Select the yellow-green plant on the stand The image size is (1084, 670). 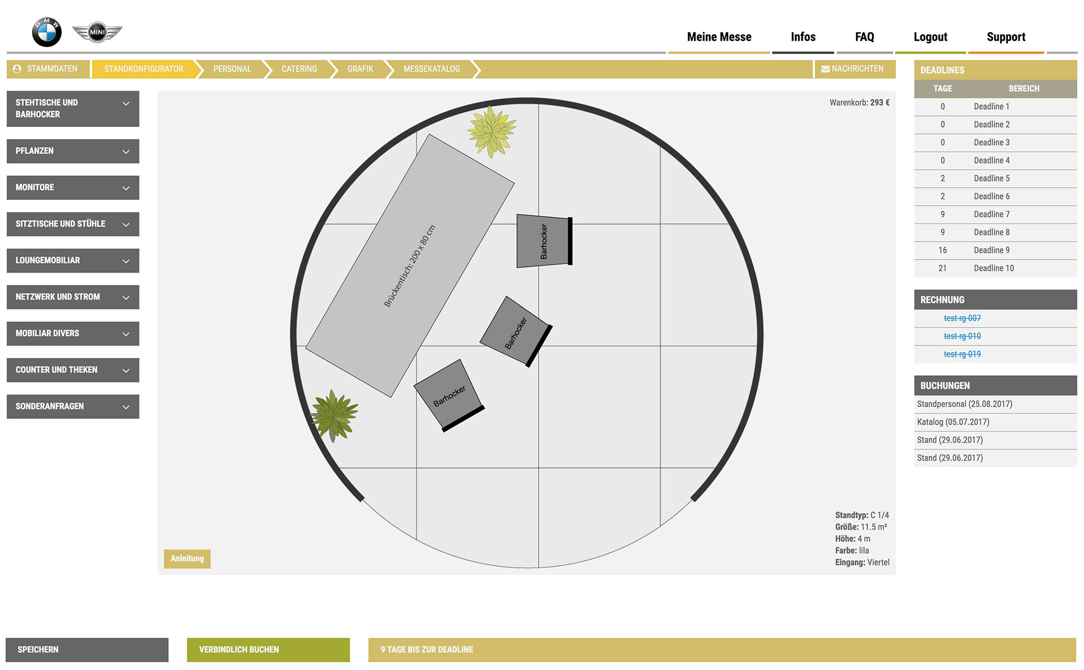click(x=491, y=131)
